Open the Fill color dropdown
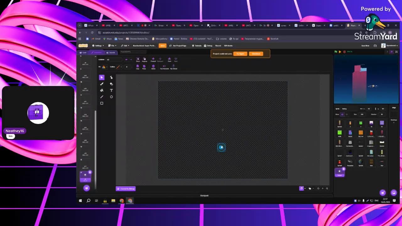Viewport: 402px width, 226px height. tap(104, 67)
